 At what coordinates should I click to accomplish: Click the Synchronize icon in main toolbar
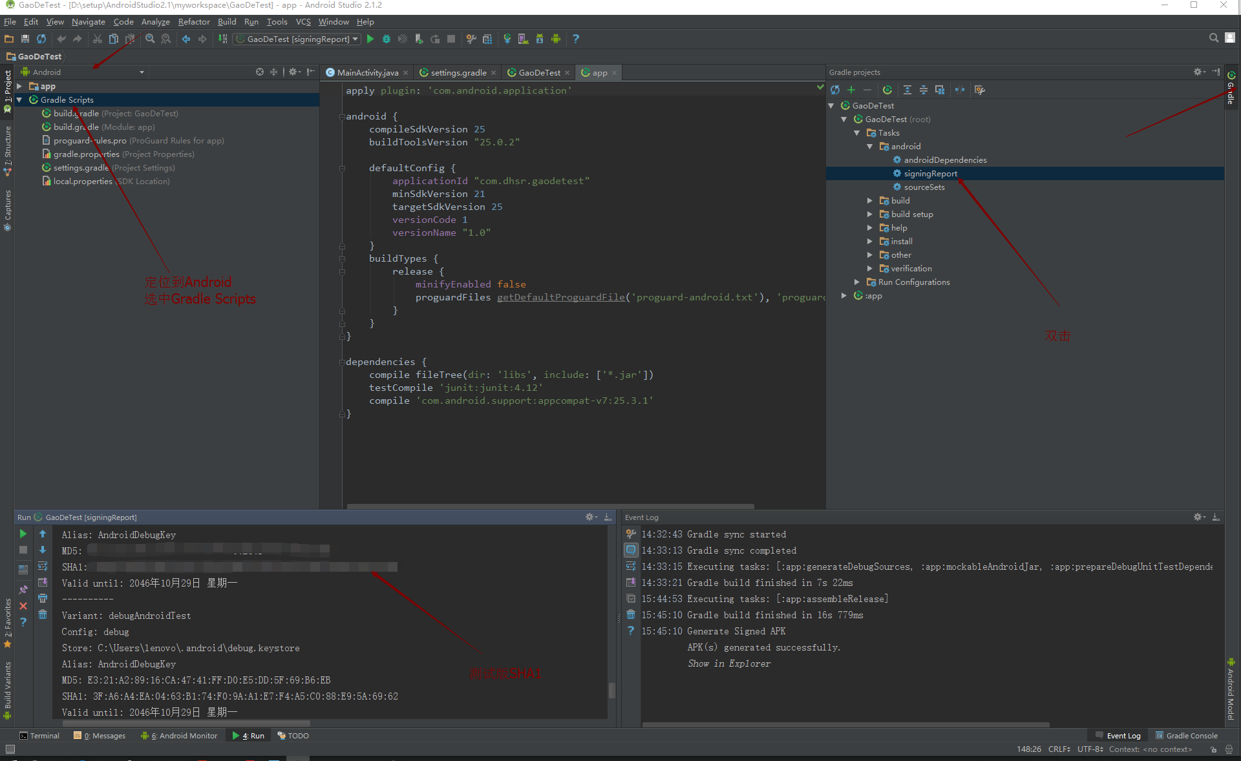pos(41,39)
